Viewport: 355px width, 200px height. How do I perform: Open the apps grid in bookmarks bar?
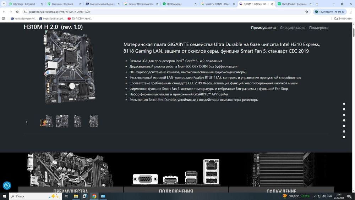[x=4, y=18]
